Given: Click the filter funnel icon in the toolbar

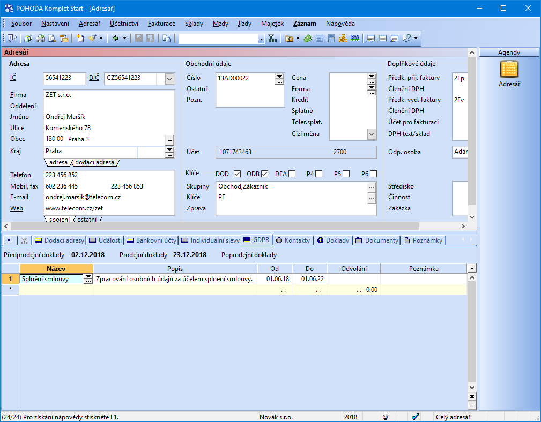Looking at the screenshot, I should 272,38.
